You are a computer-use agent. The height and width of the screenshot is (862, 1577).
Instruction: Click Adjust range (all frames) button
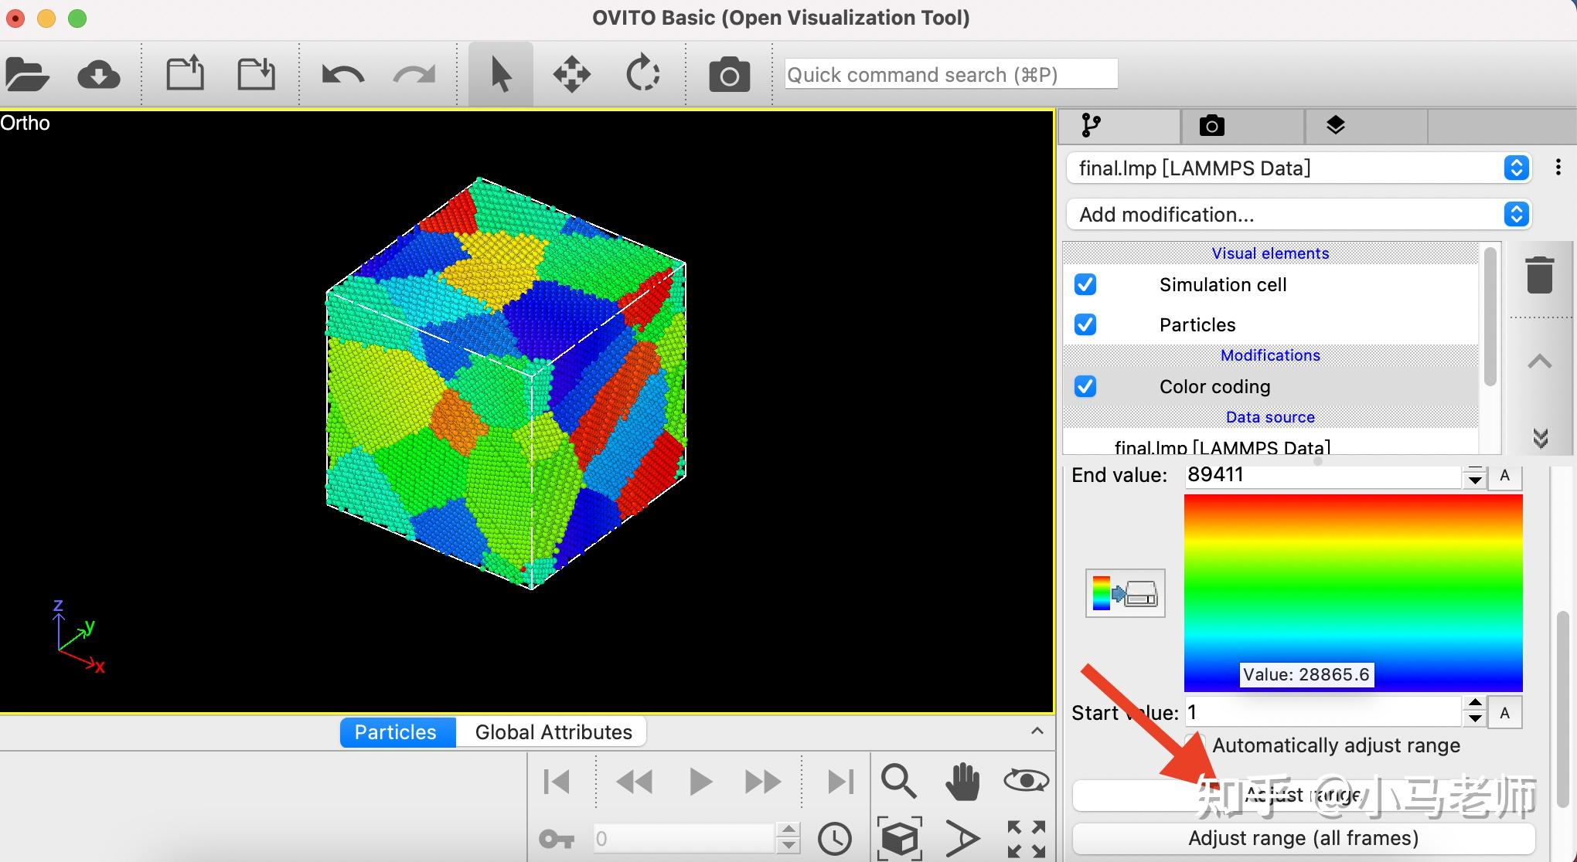click(1303, 838)
